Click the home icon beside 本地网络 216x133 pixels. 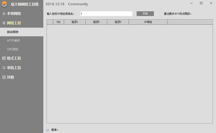click(4, 13)
